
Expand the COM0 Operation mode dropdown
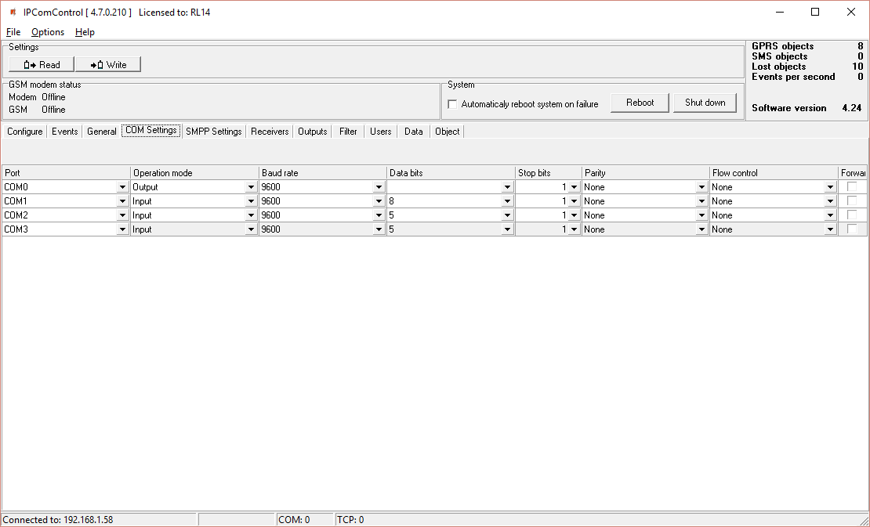(251, 187)
